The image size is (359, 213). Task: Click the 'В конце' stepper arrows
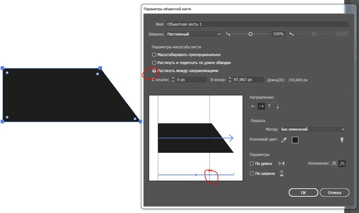[x=230, y=79]
